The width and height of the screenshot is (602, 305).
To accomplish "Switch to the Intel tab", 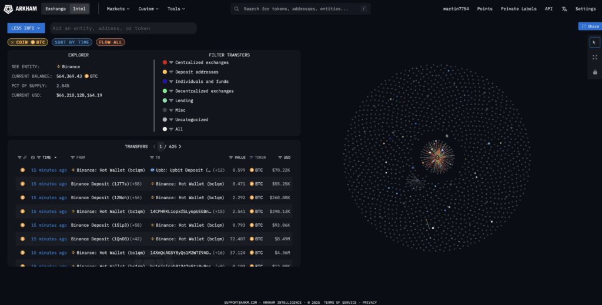I will tap(79, 9).
